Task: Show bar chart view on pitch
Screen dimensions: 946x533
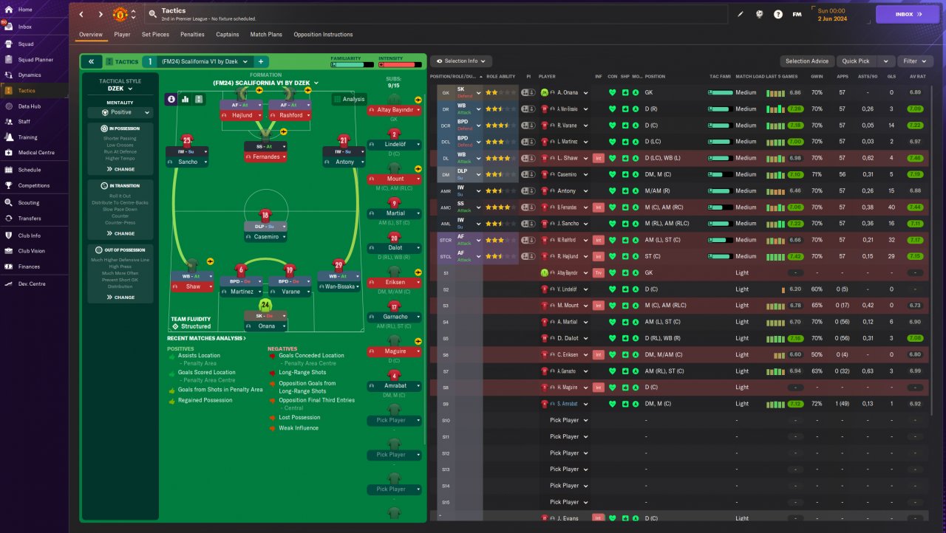Action: pos(186,99)
